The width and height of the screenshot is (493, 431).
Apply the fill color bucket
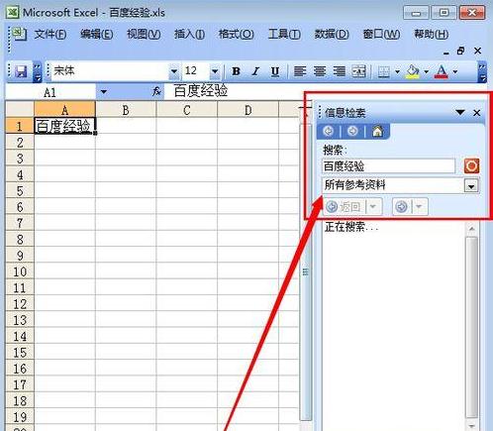tap(413, 71)
